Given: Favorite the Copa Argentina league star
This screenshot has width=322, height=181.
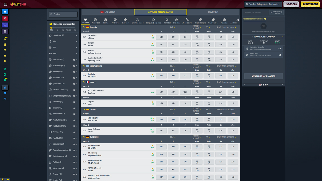Looking at the screenshot, I should 84,66.
